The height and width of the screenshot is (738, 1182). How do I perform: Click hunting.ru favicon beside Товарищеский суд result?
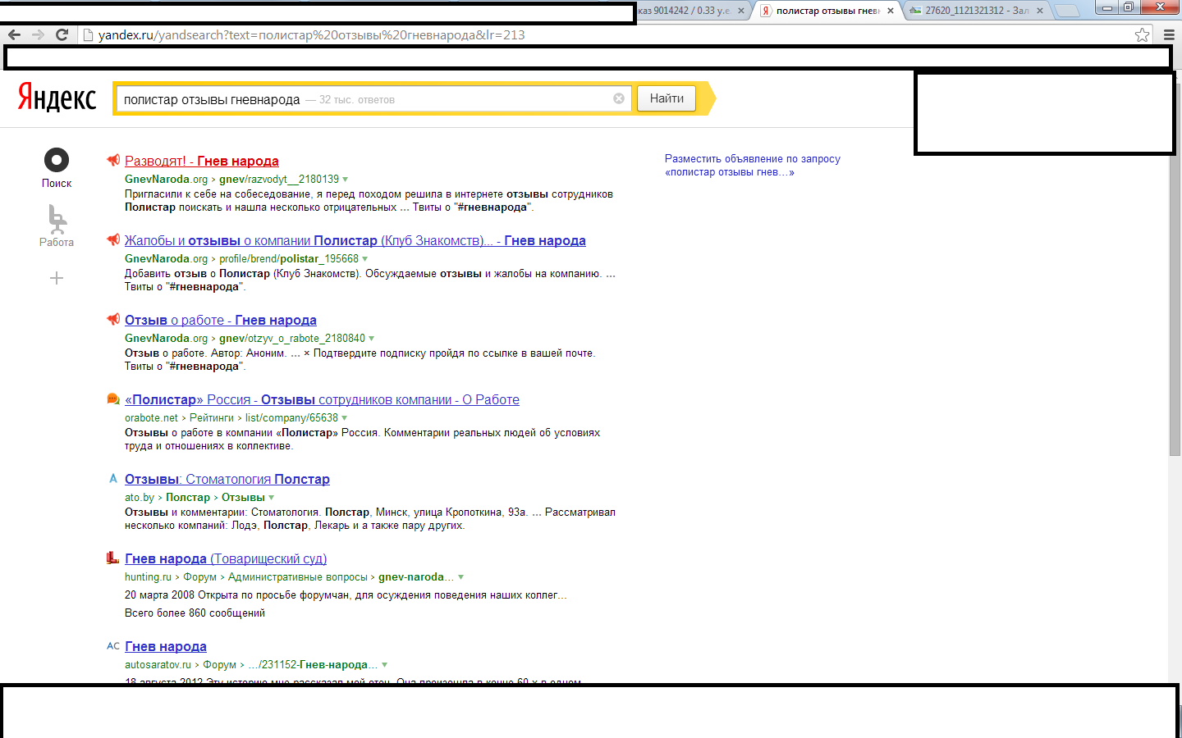[113, 558]
